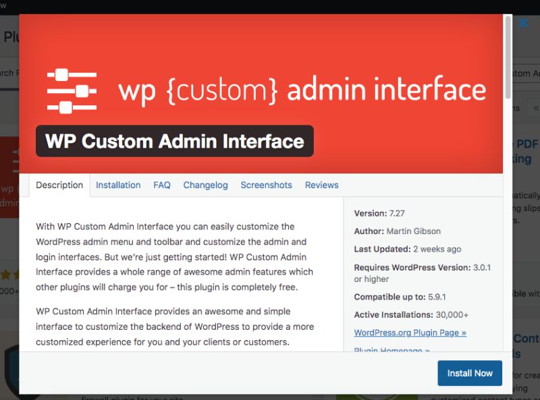Read the Reviews tab
The width and height of the screenshot is (540, 400).
(321, 185)
